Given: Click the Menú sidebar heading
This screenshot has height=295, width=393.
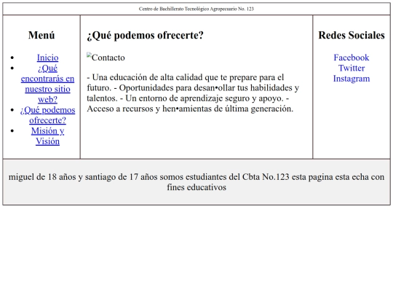Looking at the screenshot, I should point(41,36).
